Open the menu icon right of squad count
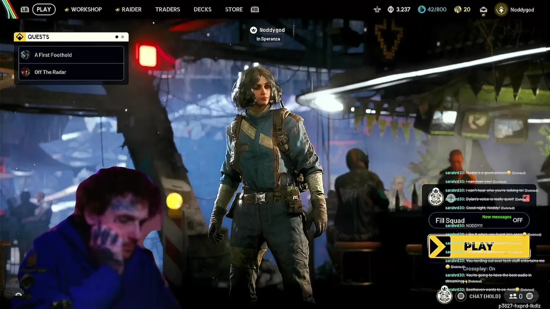Screen dimensions: 550x309 point(529,296)
